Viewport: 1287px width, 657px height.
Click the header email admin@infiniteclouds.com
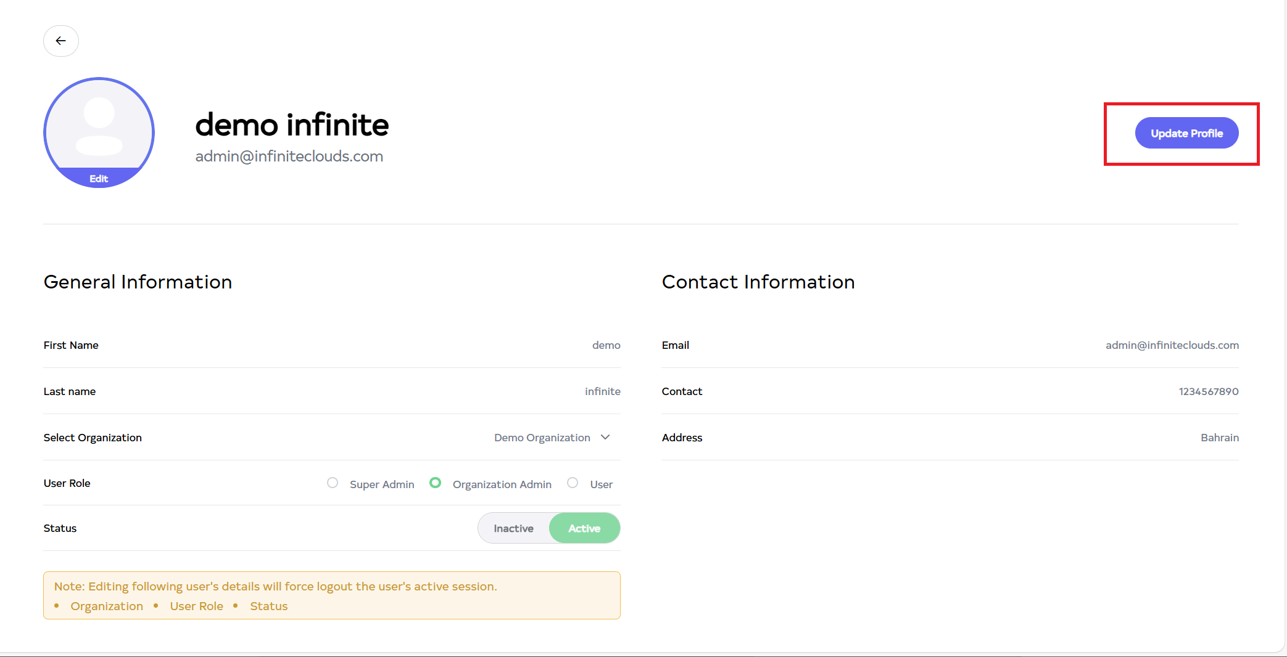tap(289, 157)
